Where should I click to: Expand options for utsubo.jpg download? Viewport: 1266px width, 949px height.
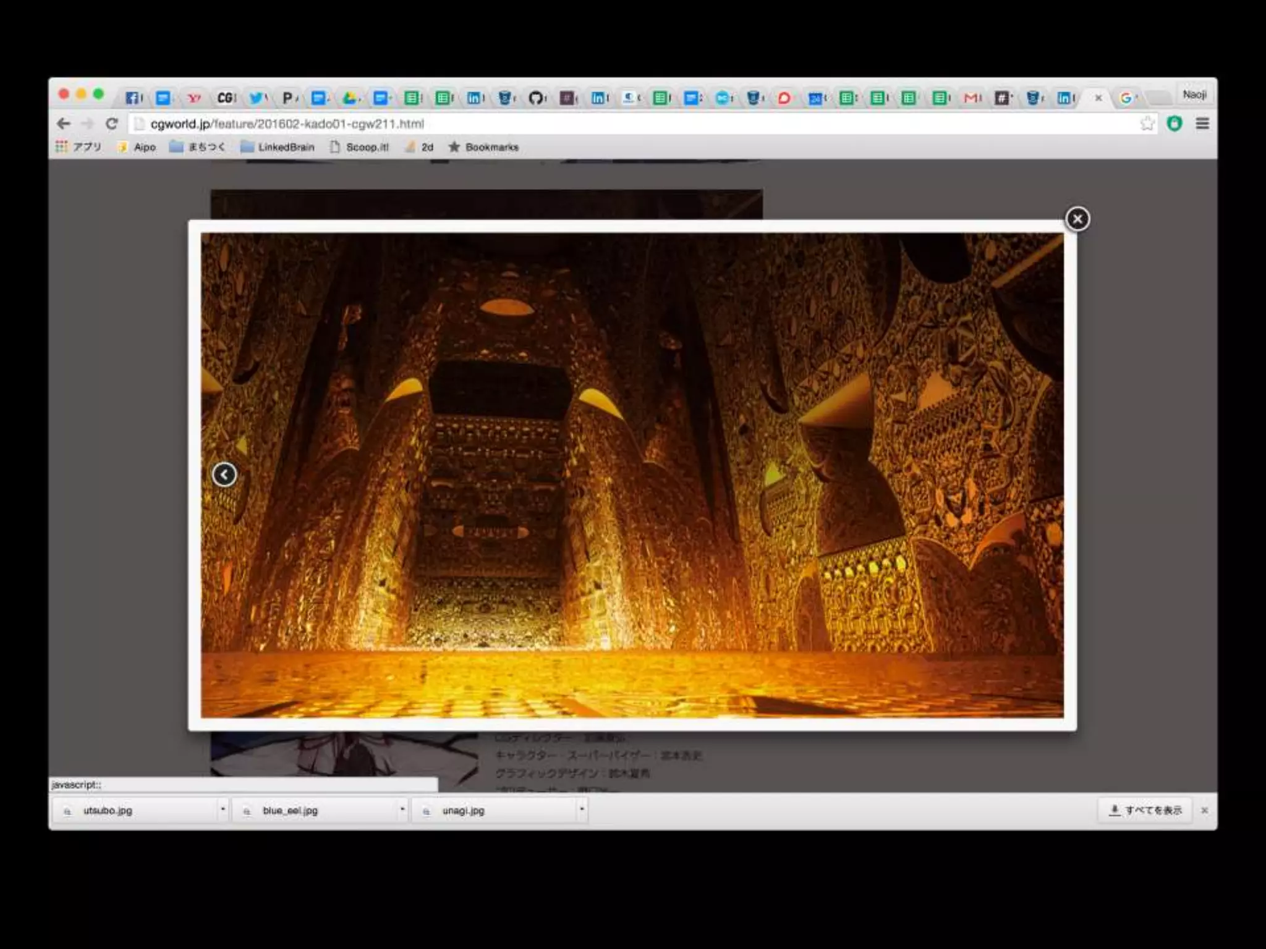click(x=223, y=809)
